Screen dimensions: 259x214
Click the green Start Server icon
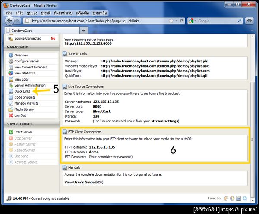click(11, 132)
